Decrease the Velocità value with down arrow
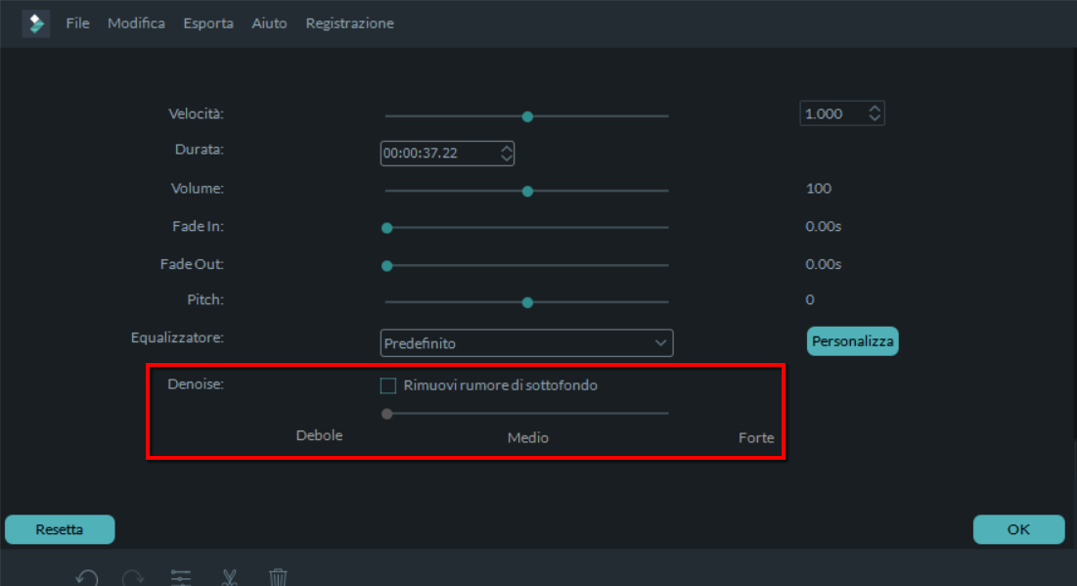 click(875, 118)
